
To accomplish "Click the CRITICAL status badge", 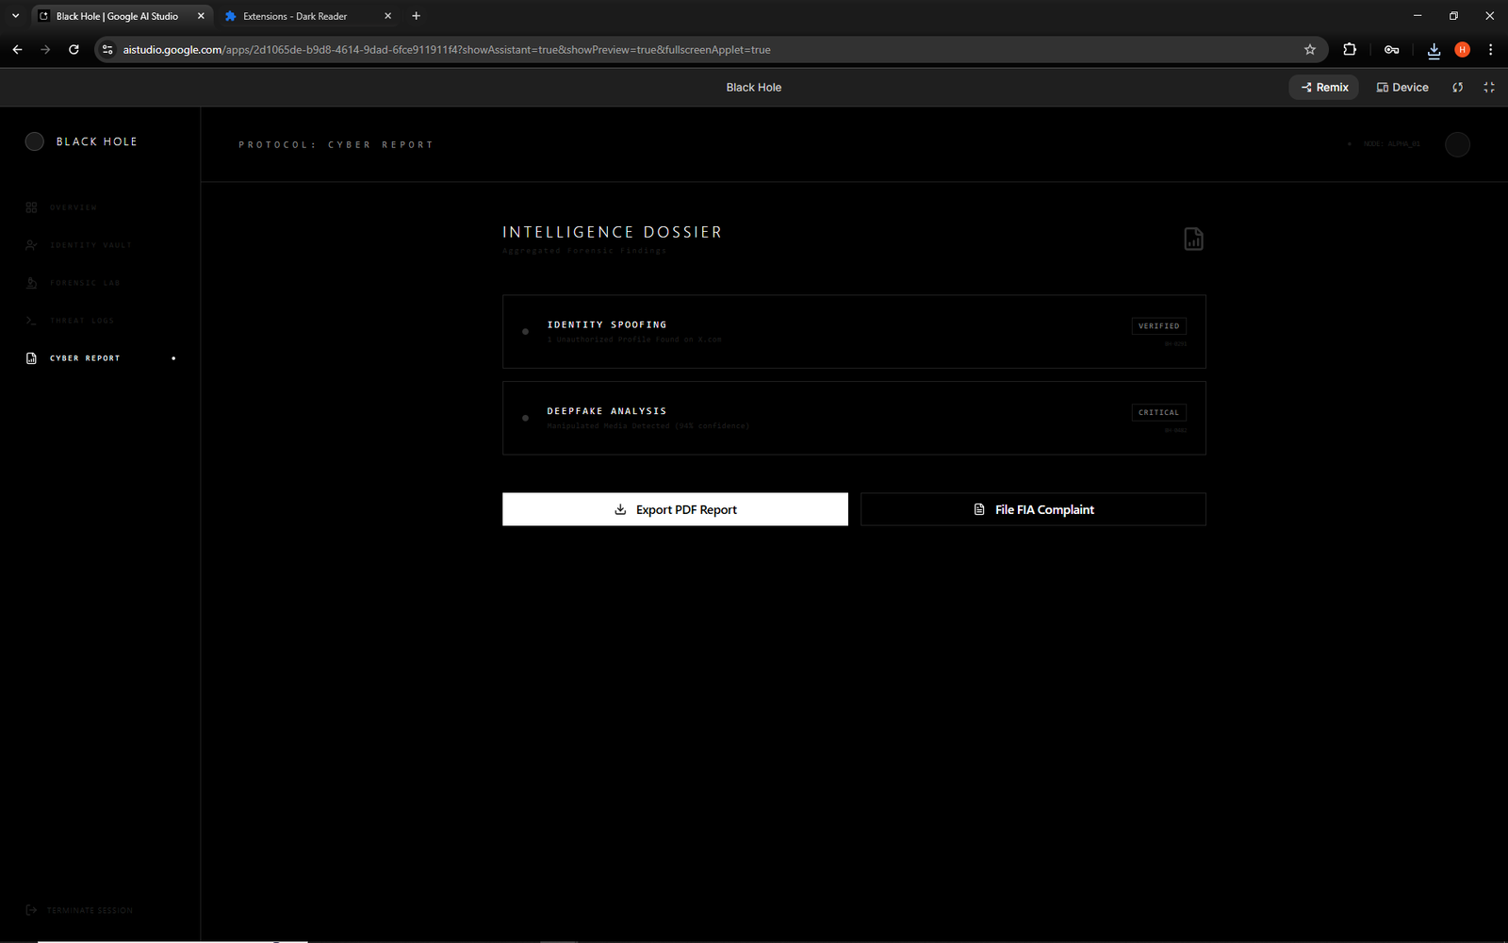I will 1158,413.
